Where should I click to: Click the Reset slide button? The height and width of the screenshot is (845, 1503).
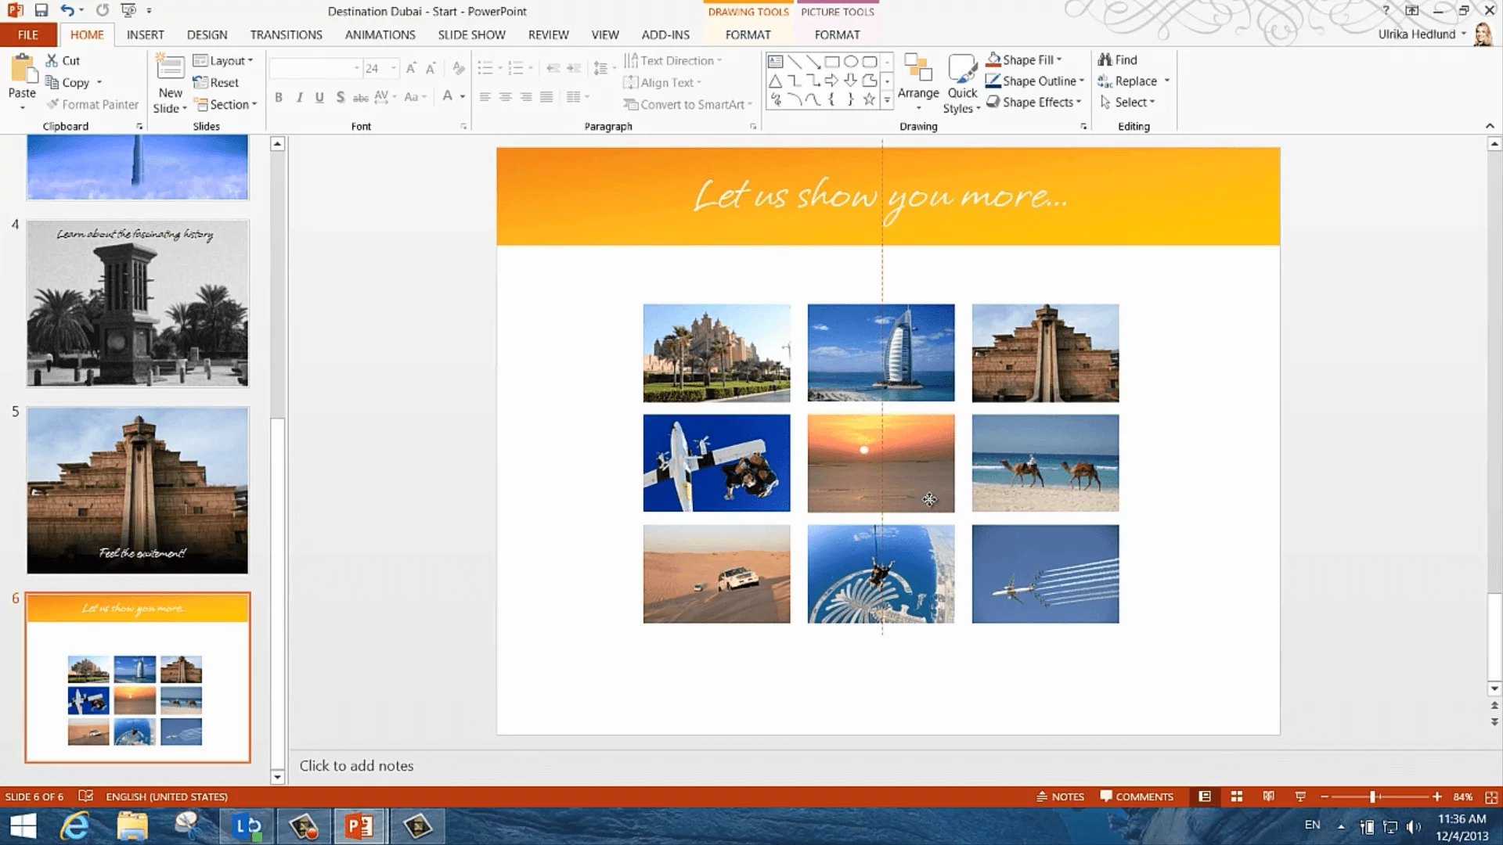(x=216, y=82)
